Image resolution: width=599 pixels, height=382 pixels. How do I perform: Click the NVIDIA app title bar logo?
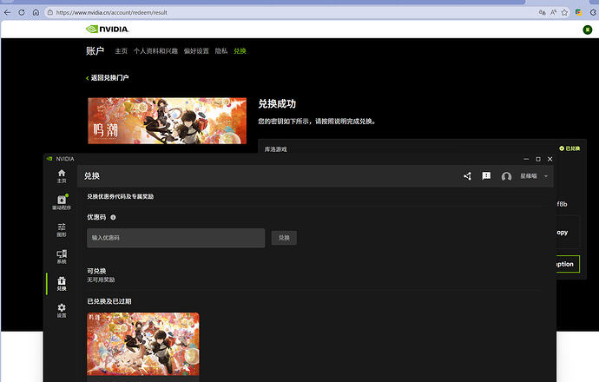pos(49,159)
